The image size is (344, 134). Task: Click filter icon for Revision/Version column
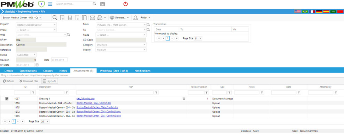click(x=206, y=93)
